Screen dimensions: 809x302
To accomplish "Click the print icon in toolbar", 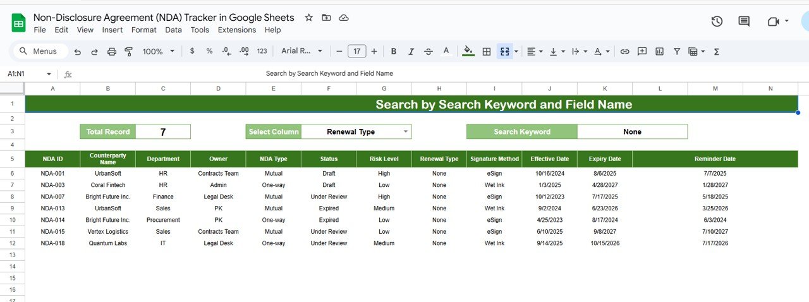I will coord(112,51).
